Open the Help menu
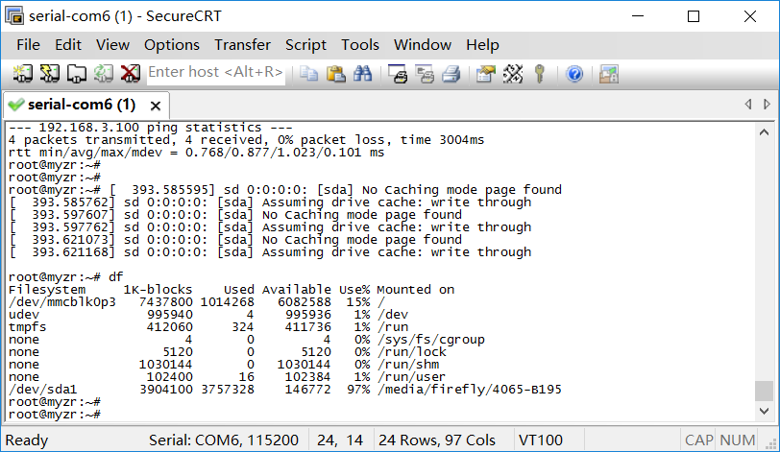 [482, 45]
